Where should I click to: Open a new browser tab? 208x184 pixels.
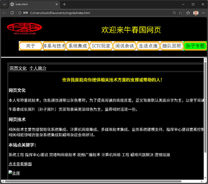[64, 4]
